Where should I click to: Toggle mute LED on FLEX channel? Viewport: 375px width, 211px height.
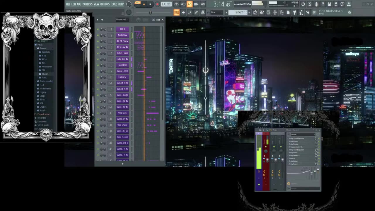coord(98,29)
